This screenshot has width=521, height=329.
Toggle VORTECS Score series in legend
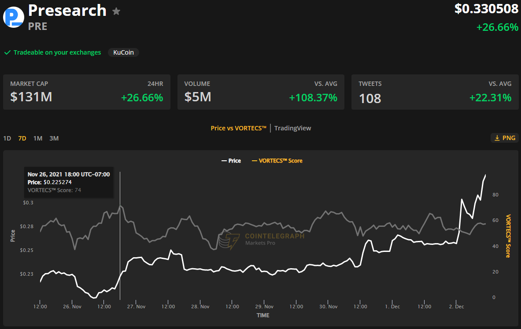[x=277, y=161]
